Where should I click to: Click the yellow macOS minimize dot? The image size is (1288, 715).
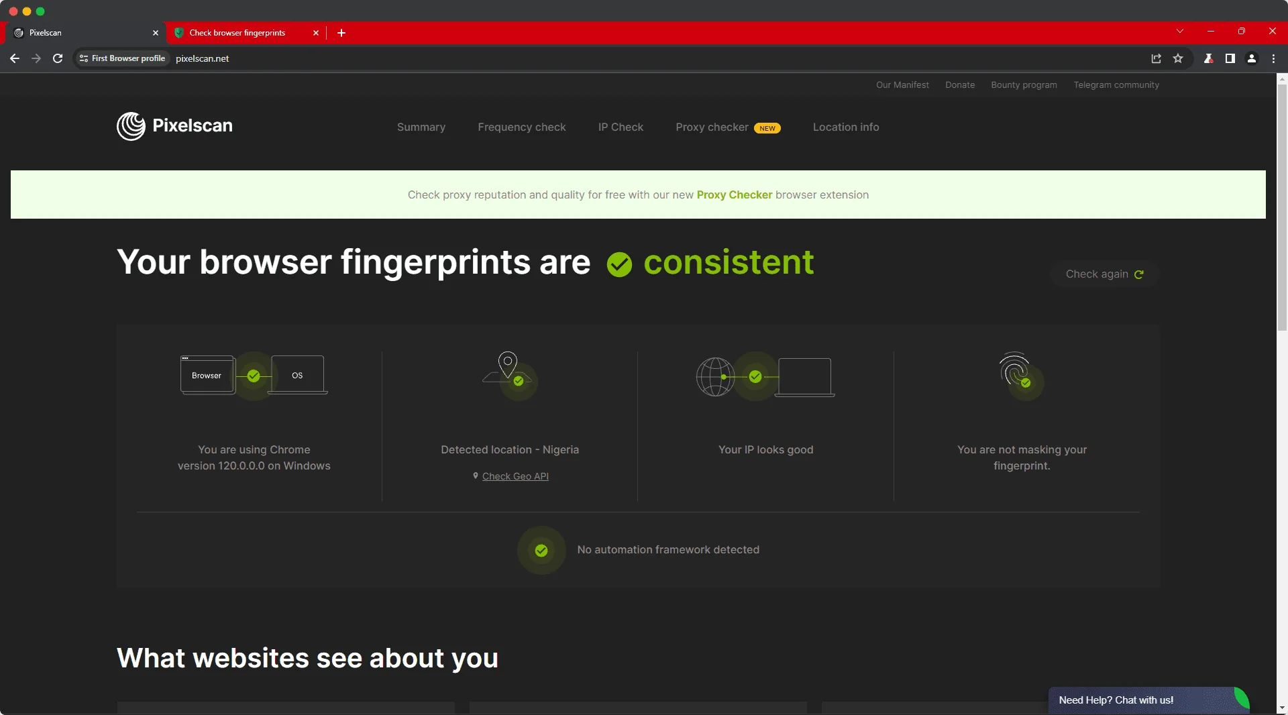[x=27, y=11]
